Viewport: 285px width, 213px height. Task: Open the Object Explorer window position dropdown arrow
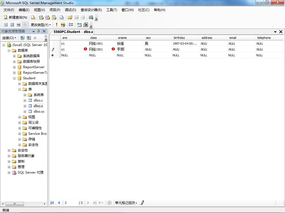coord(33,32)
